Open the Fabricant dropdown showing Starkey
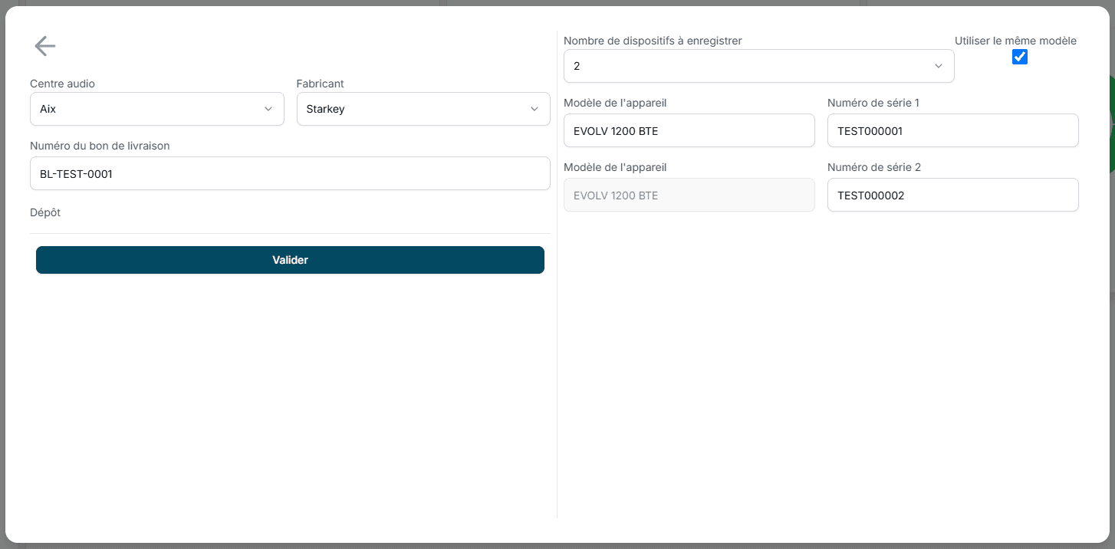 (x=423, y=109)
